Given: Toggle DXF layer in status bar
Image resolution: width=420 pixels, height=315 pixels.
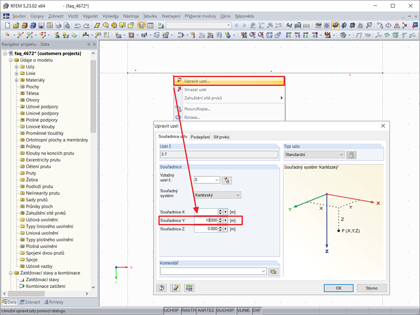Looking at the screenshot, I should [256, 310].
